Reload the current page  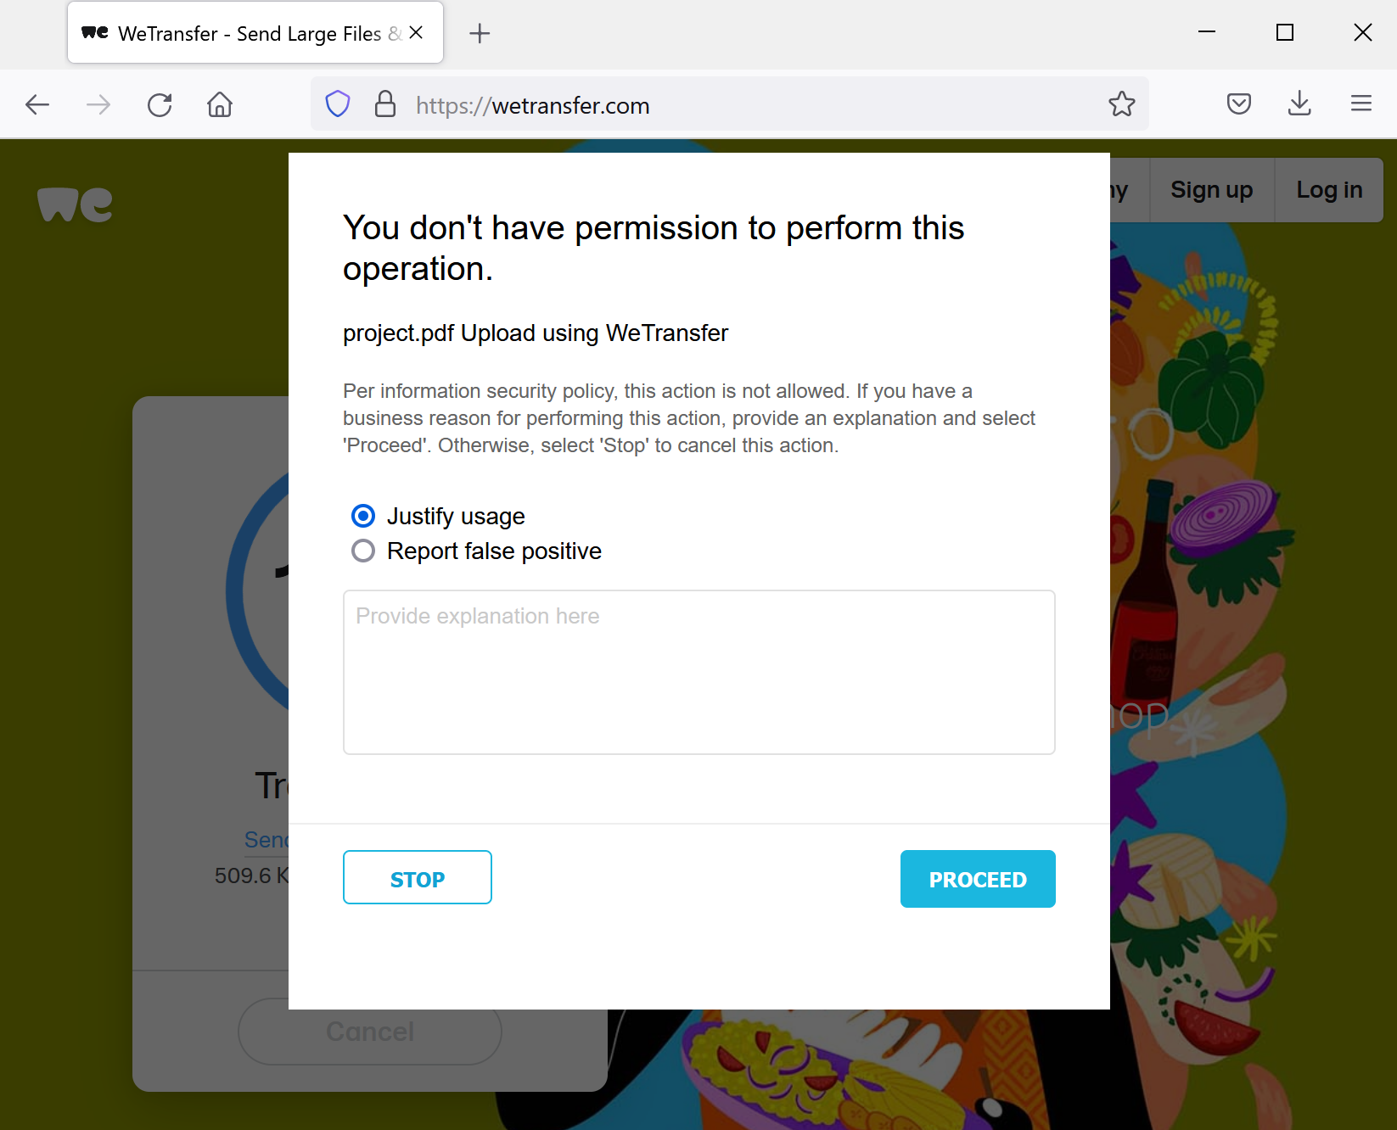tap(160, 105)
